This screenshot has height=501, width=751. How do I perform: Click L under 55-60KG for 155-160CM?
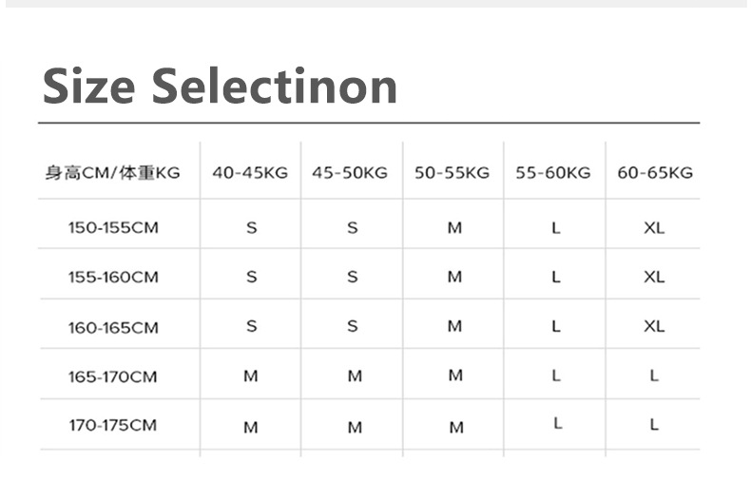tap(556, 278)
